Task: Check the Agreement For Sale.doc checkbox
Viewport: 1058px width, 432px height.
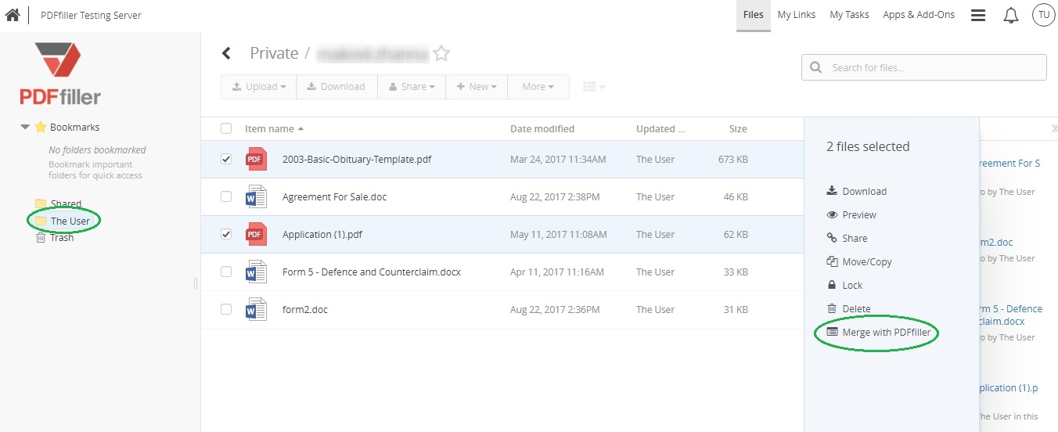Action: point(226,196)
